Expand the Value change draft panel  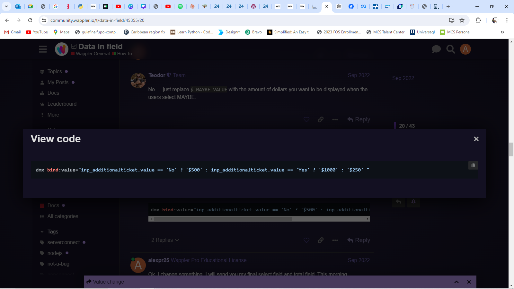[456, 282]
